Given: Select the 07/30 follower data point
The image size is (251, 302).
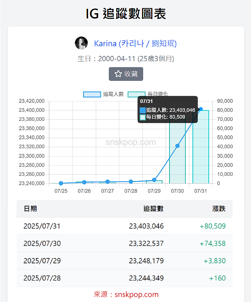Looking at the screenshot, I should tap(177, 146).
